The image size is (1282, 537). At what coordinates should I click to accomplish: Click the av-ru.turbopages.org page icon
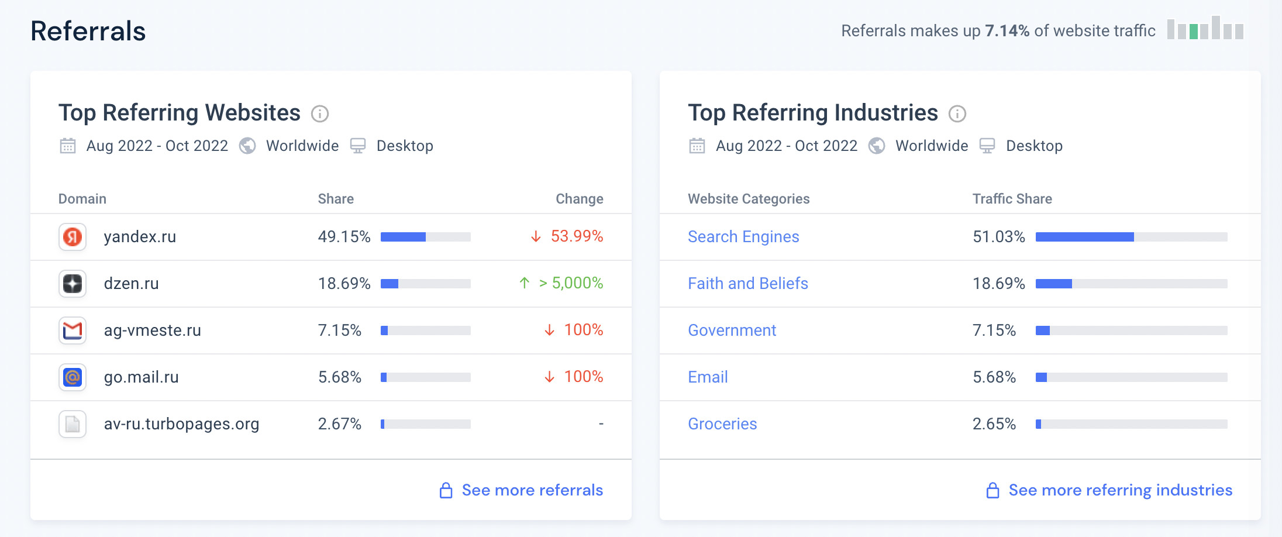[x=73, y=424]
